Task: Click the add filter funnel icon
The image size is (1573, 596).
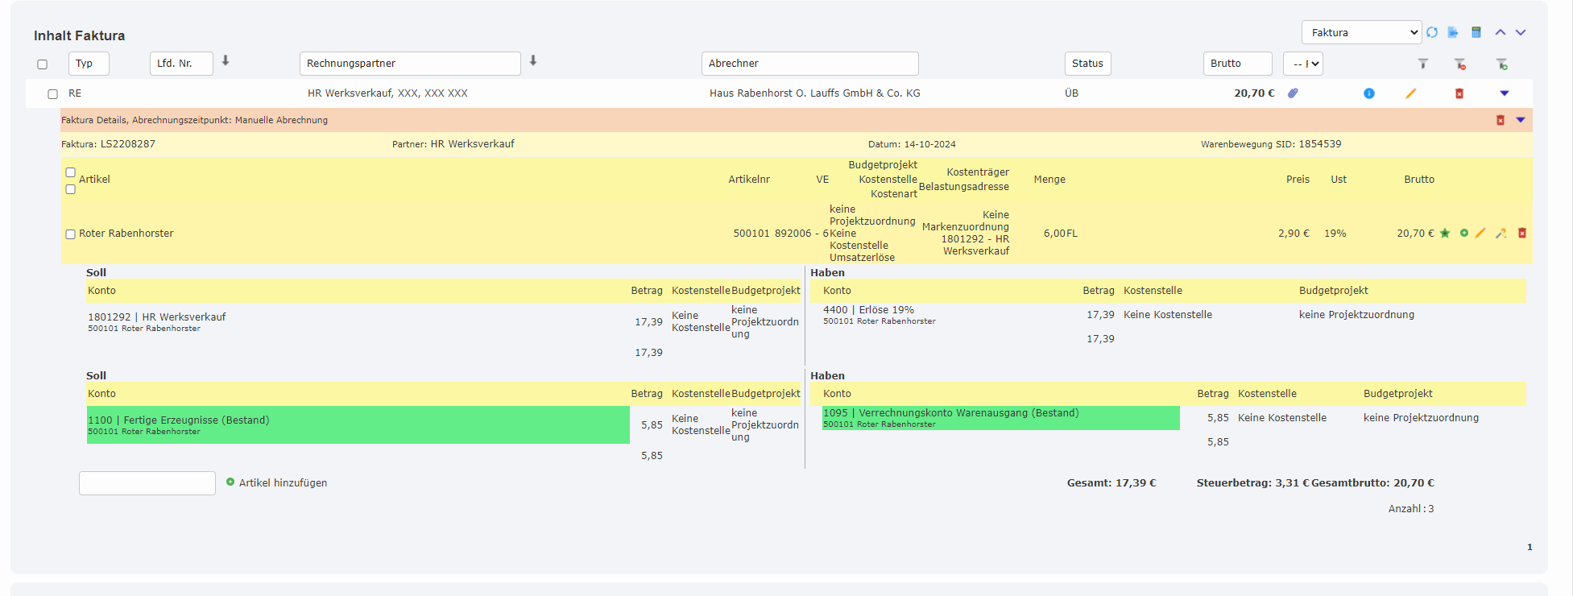Action: (x=1501, y=64)
